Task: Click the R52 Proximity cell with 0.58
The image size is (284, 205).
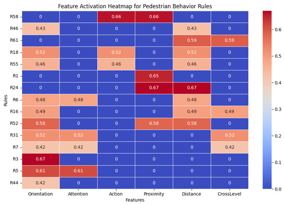Action: point(154,123)
